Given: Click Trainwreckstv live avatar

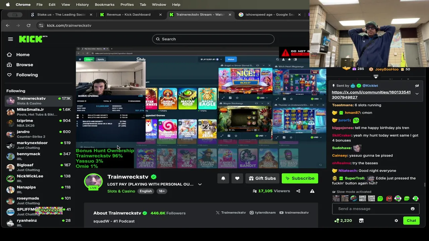Looking at the screenshot, I should point(93,182).
